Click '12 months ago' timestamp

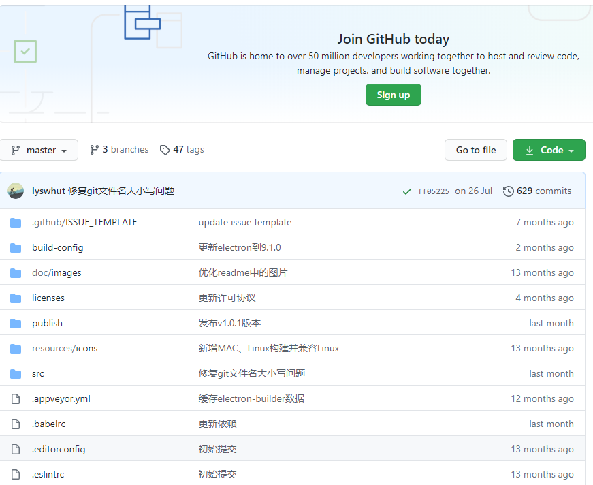click(543, 398)
